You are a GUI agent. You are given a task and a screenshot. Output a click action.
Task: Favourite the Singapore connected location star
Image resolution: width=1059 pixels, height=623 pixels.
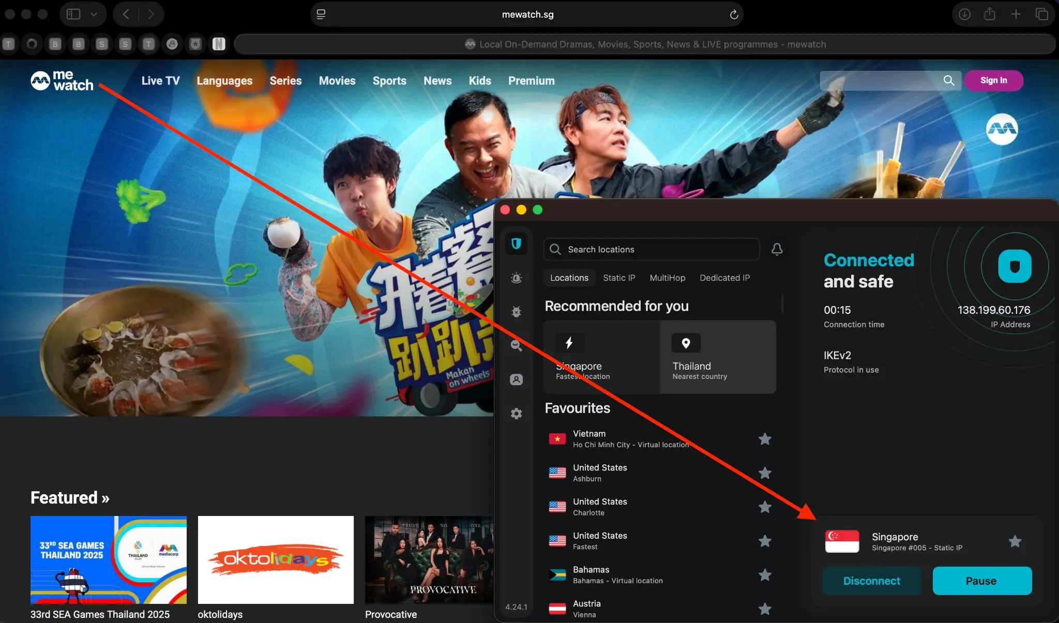pyautogui.click(x=1014, y=541)
